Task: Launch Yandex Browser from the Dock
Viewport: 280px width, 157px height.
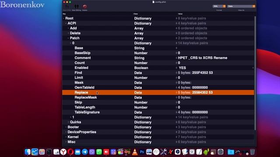Action: point(63,152)
